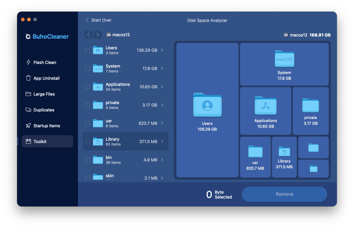Select the System block in the treemap
The width and height of the screenshot is (354, 229).
284,64
